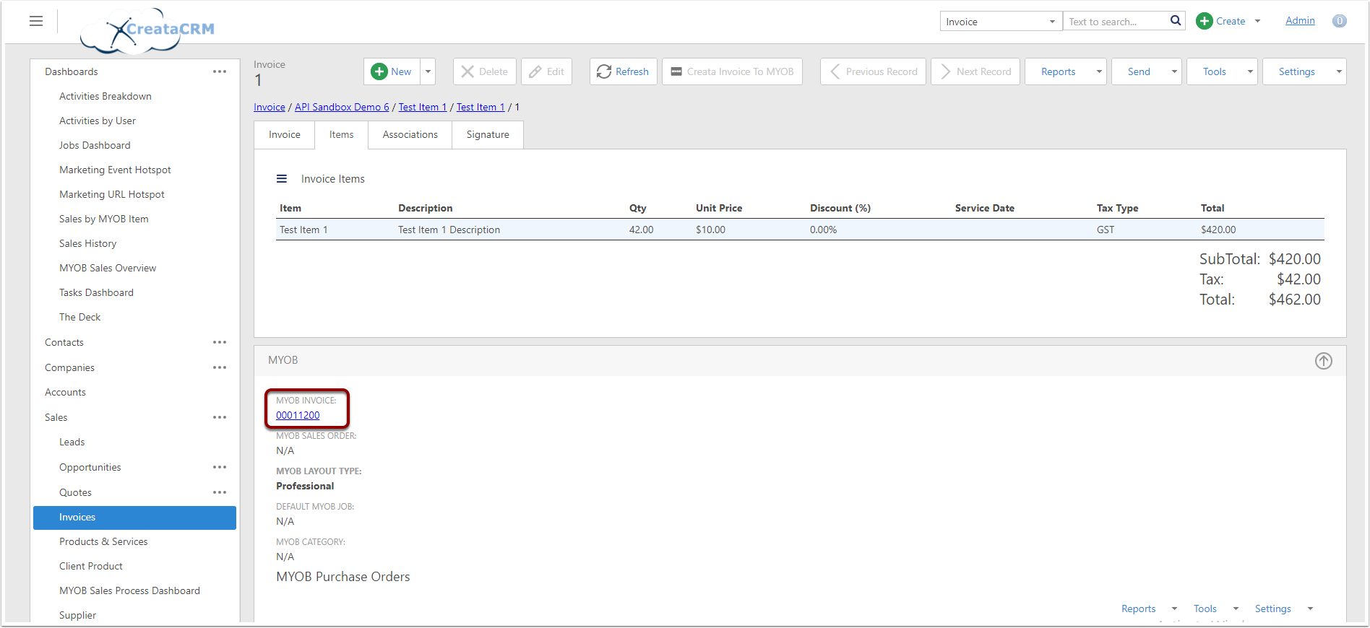Open Activities Breakdown dashboard

click(x=105, y=96)
